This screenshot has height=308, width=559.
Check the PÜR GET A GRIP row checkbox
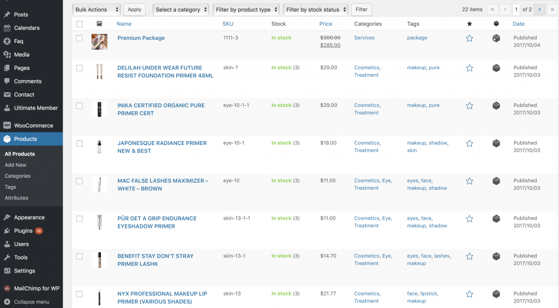(80, 219)
